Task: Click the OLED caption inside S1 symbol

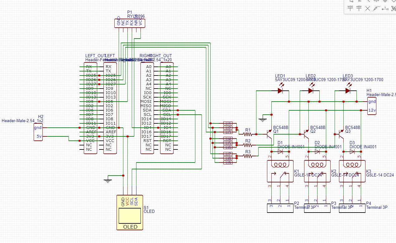Action: (x=130, y=227)
